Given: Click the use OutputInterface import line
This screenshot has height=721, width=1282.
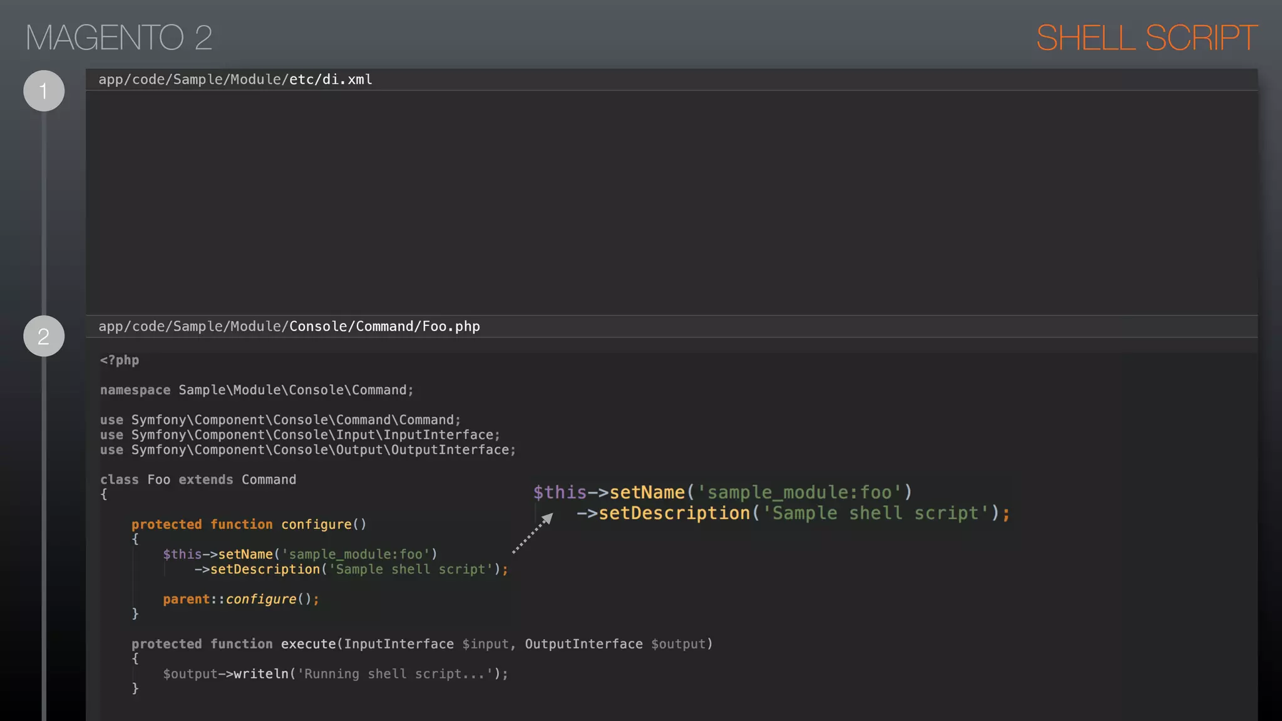Looking at the screenshot, I should (308, 450).
